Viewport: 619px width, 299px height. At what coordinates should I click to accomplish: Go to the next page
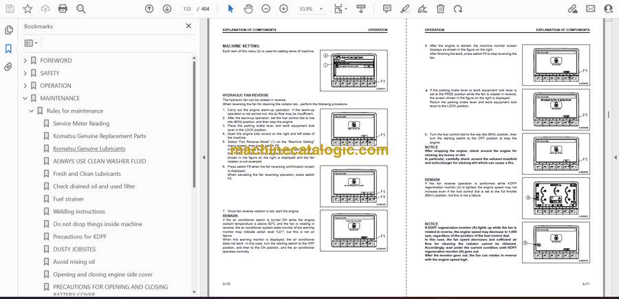coord(167,9)
